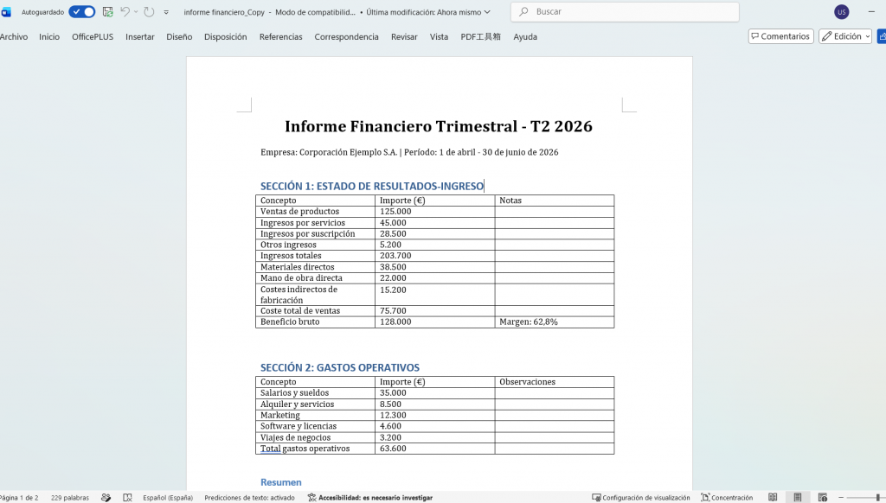Expand the document title info chevron

tap(487, 12)
